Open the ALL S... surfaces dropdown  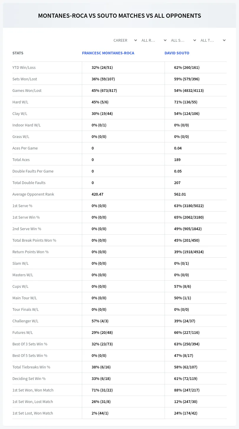click(x=183, y=40)
